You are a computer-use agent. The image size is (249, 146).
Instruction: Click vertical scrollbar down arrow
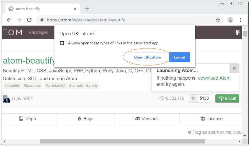pos(245,136)
